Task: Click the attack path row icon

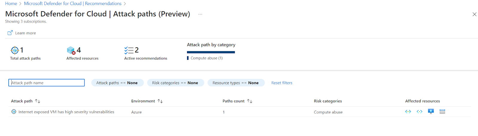Action: pyautogui.click(x=14, y=112)
